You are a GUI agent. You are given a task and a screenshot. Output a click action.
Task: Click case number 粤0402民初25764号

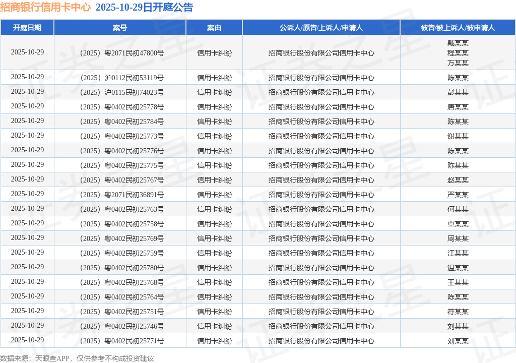pos(134,297)
